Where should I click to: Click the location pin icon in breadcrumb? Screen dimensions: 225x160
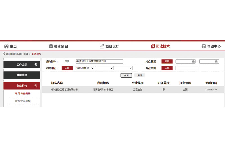4,54
